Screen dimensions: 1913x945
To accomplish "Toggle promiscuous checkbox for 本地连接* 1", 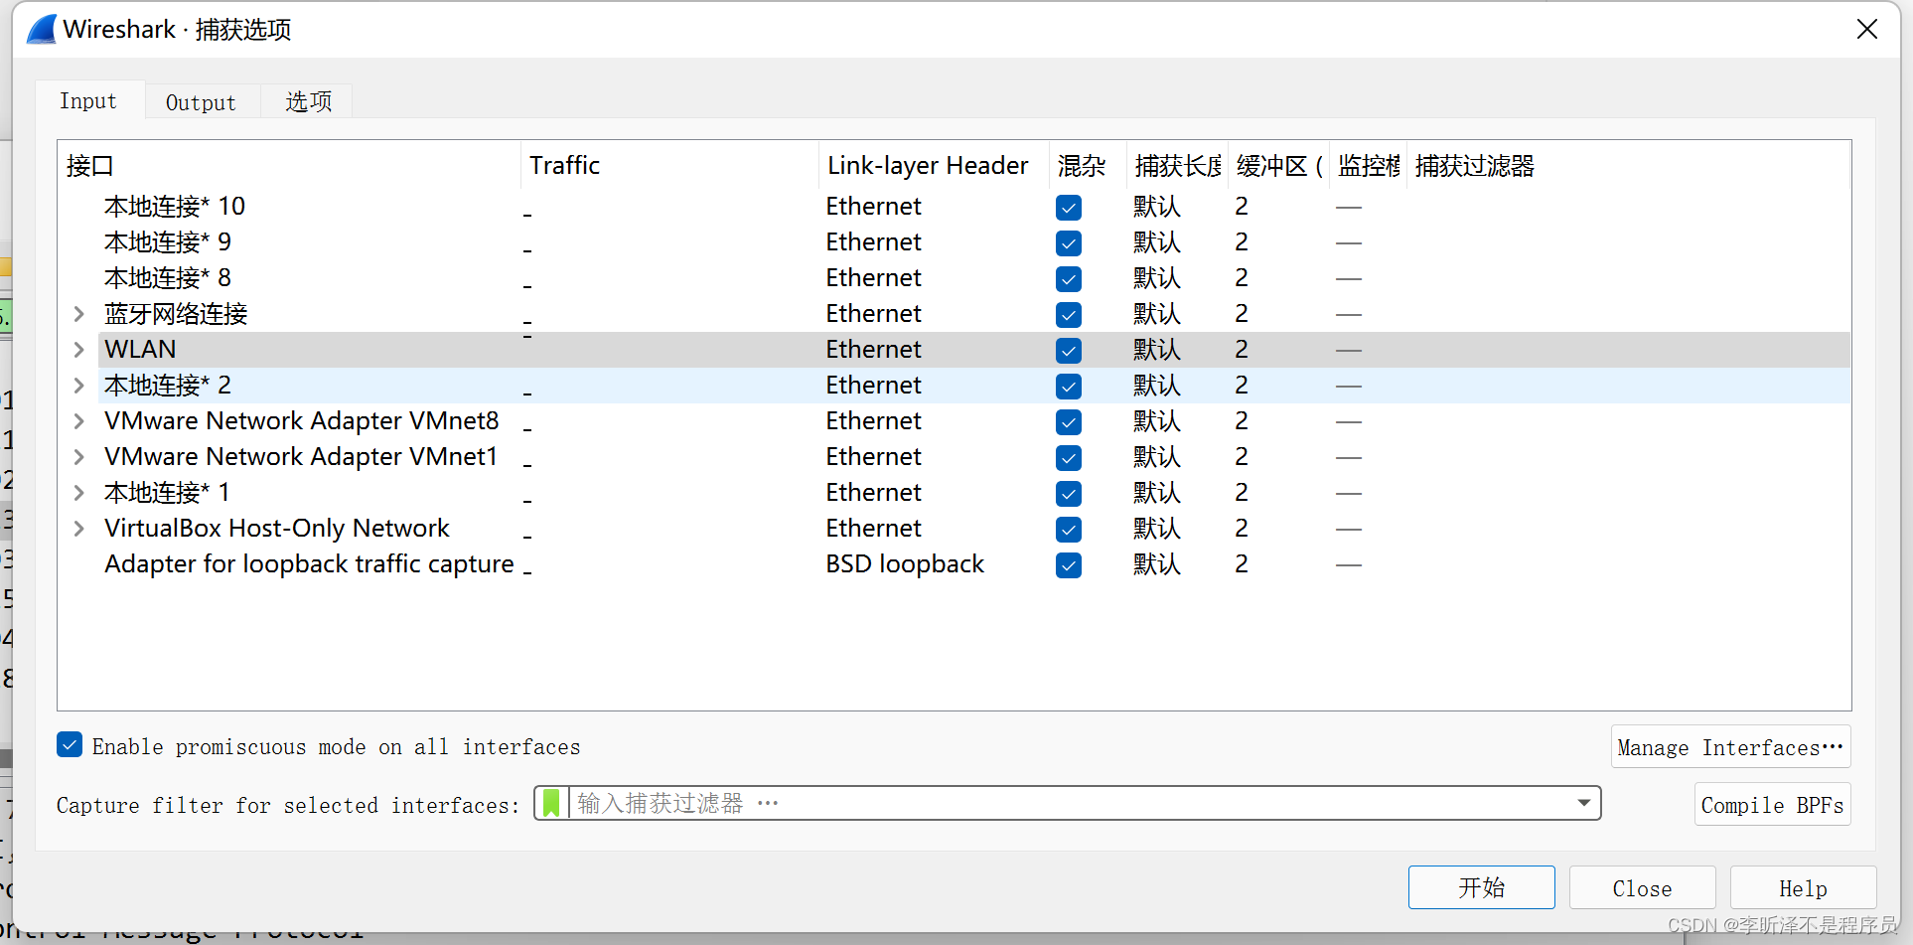I will [x=1069, y=494].
